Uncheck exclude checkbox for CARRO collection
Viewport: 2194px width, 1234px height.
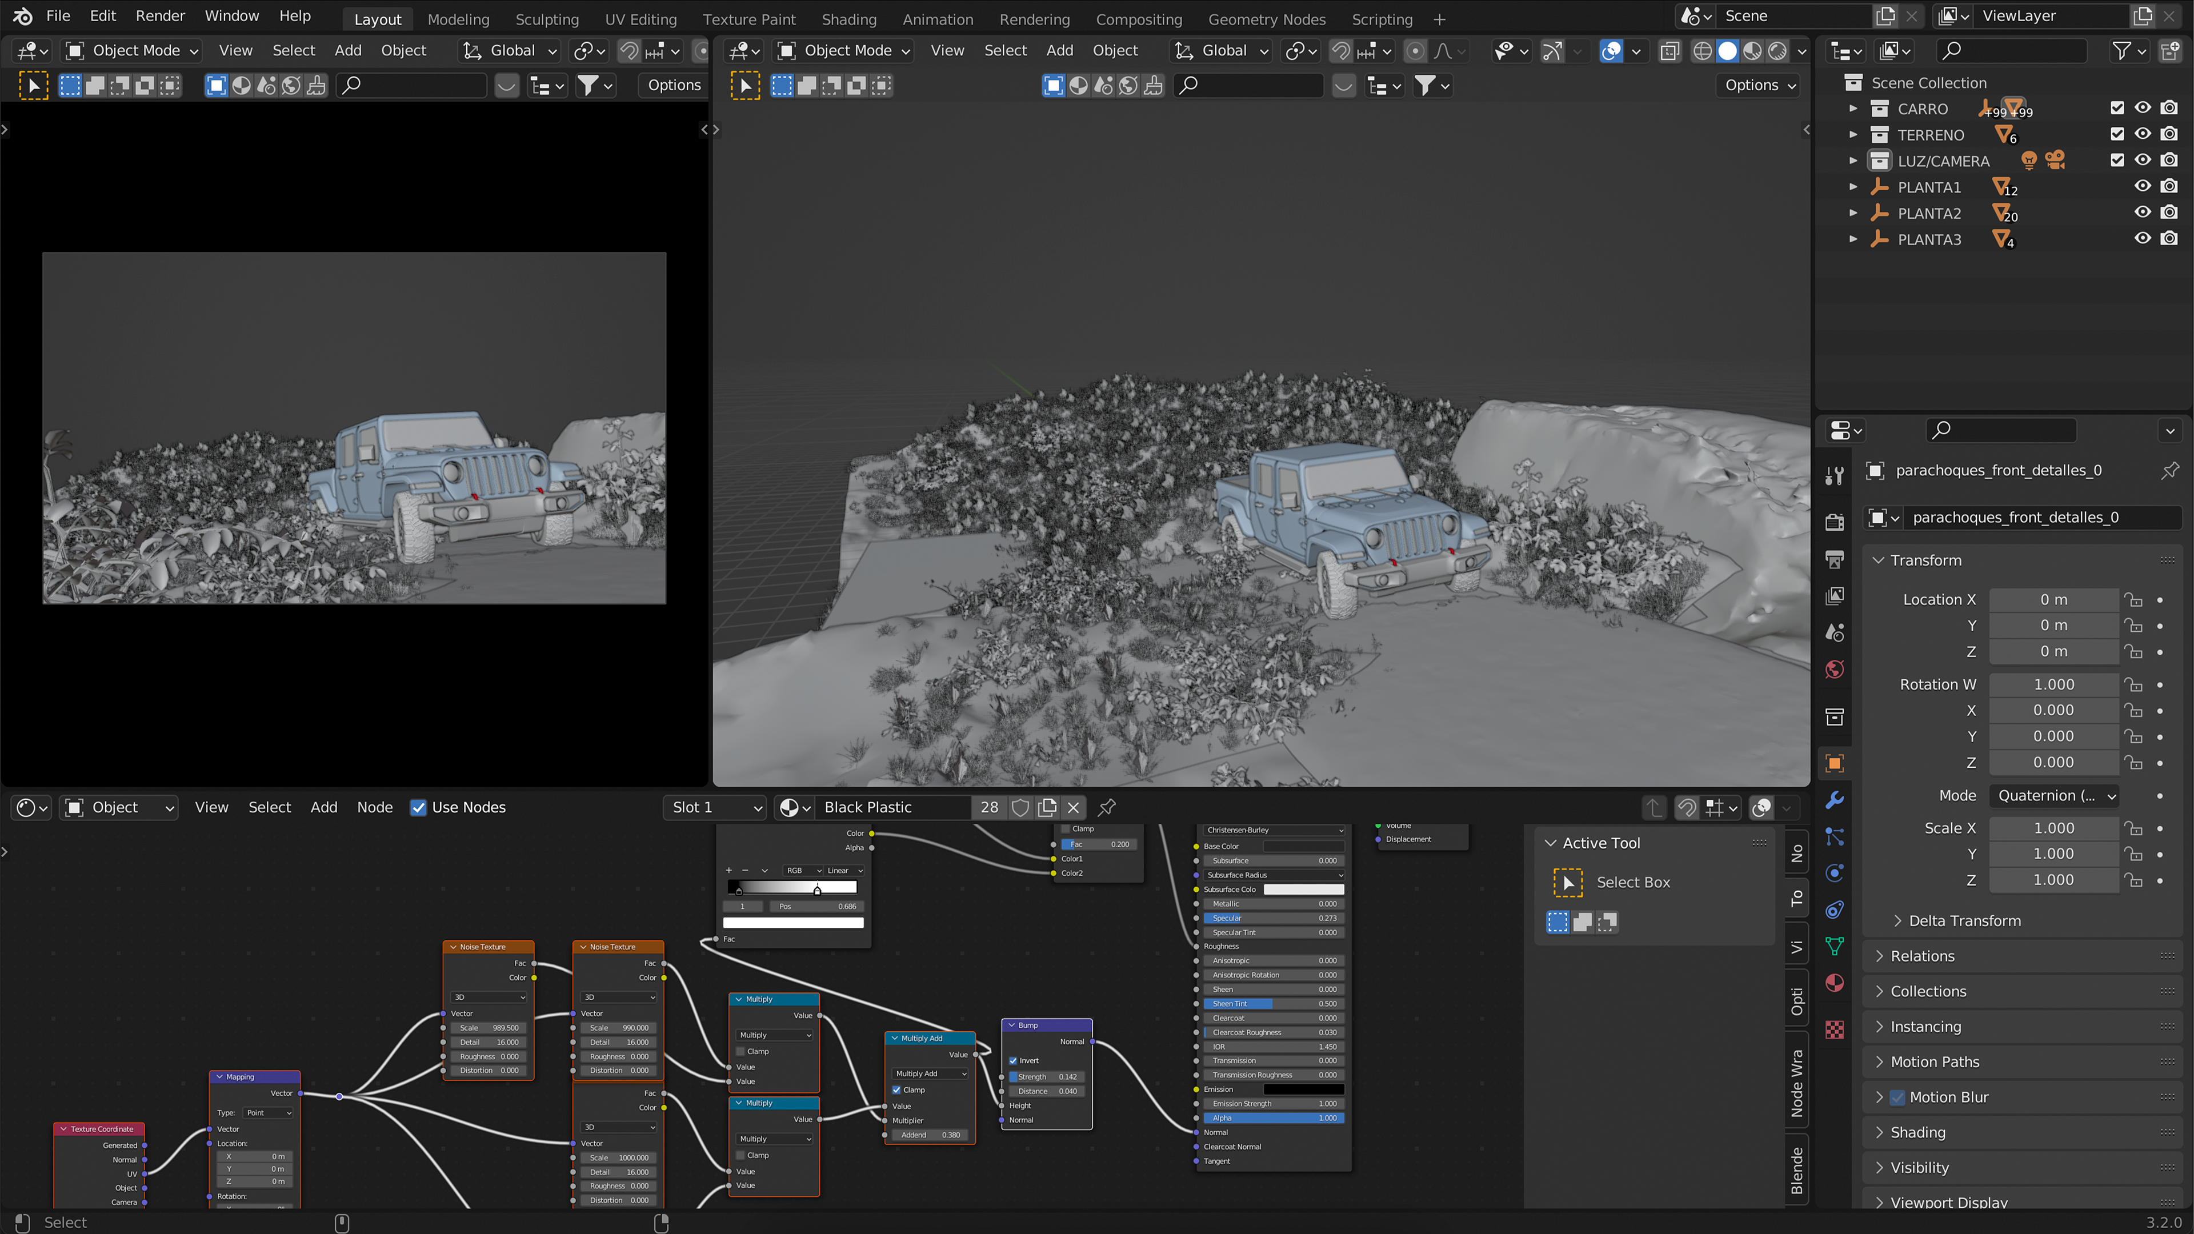pyautogui.click(x=2116, y=108)
